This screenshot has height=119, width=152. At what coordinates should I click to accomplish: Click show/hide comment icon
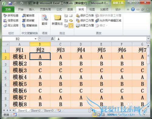pos(71,16)
